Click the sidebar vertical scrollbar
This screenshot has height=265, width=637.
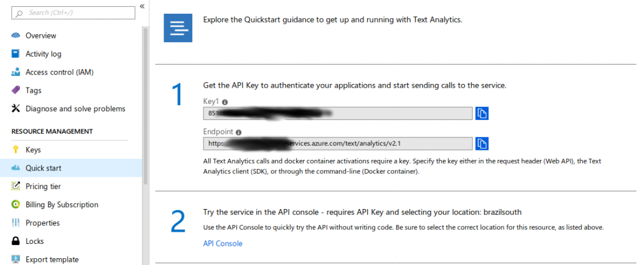pos(146,106)
